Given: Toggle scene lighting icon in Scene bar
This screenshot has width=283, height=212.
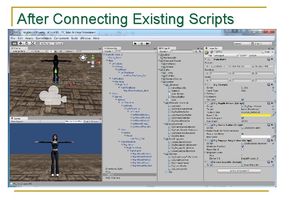Looking at the screenshot, I should pyautogui.click(x=51, y=51).
